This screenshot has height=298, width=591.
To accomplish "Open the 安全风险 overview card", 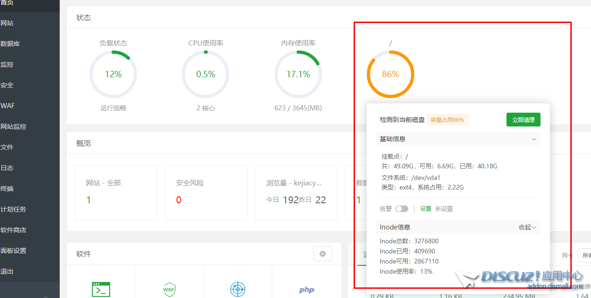I will 206,192.
